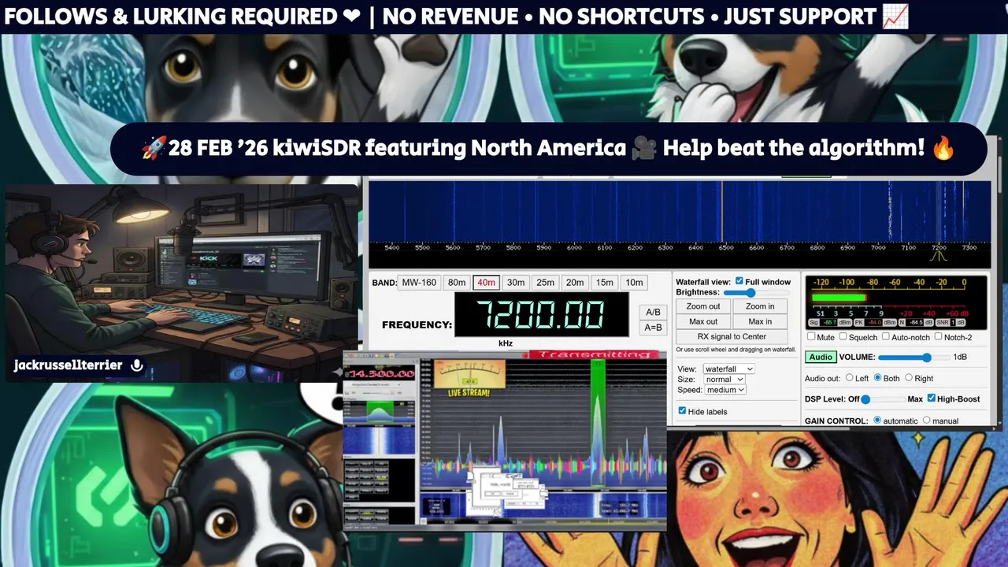This screenshot has height=567, width=1008.
Task: Swap VFOs with the A/B button
Action: (653, 312)
